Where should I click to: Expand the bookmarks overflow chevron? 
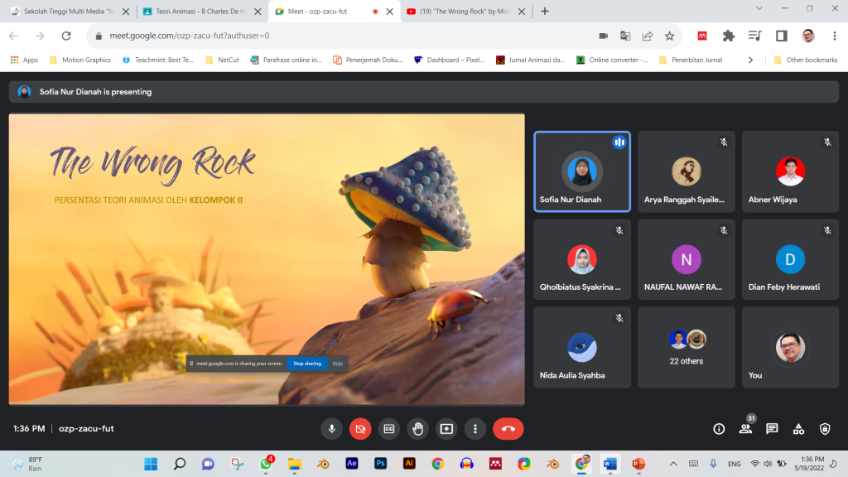(750, 60)
